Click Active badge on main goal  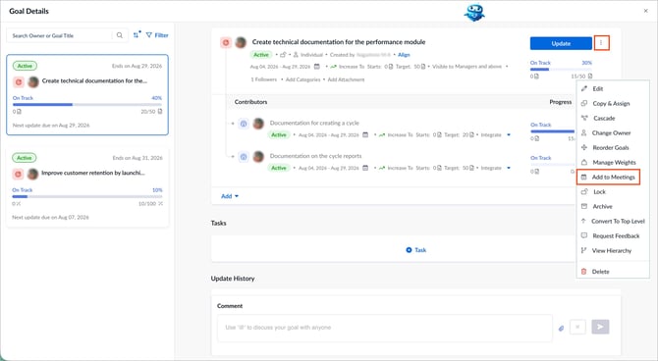[261, 55]
